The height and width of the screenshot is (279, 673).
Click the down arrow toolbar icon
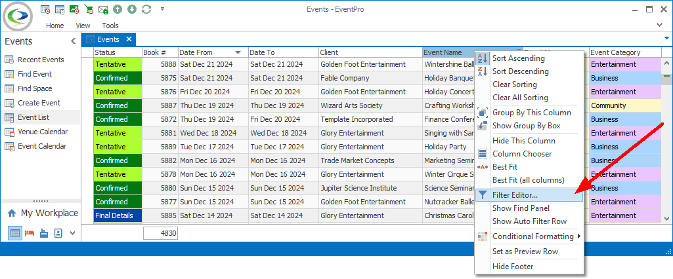(132, 9)
